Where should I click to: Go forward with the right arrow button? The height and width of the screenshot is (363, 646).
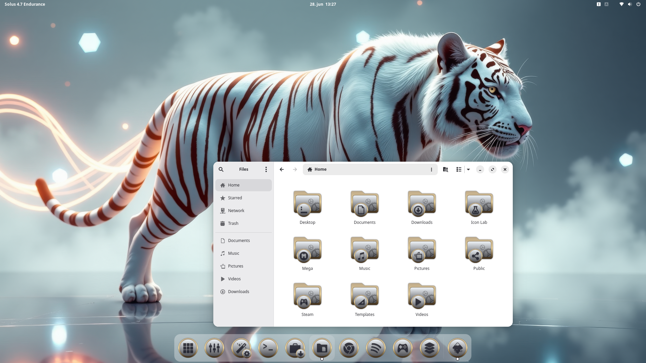click(x=295, y=169)
